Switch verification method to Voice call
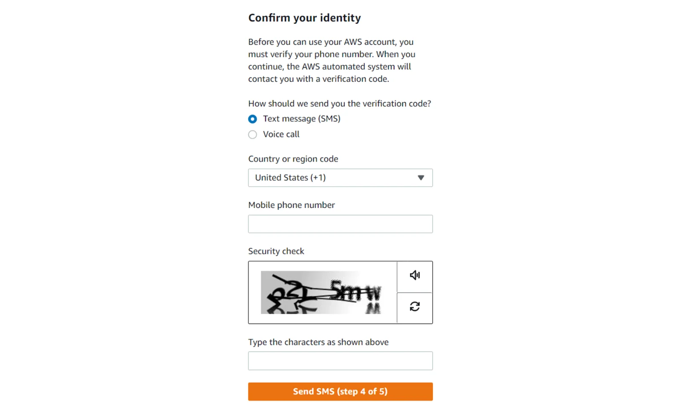 coord(252,134)
